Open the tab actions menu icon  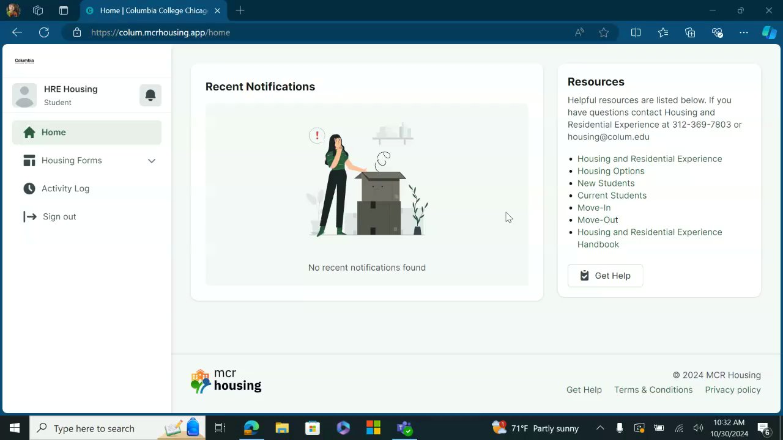coord(63,10)
